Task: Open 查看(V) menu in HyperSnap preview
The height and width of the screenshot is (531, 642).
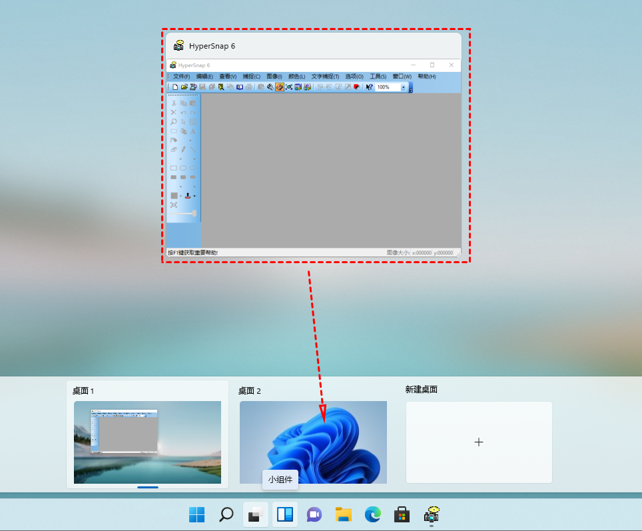Action: pyautogui.click(x=228, y=77)
